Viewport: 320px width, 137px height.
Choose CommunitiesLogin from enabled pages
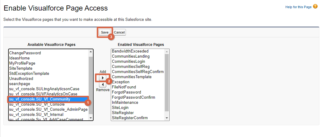pos(128,62)
